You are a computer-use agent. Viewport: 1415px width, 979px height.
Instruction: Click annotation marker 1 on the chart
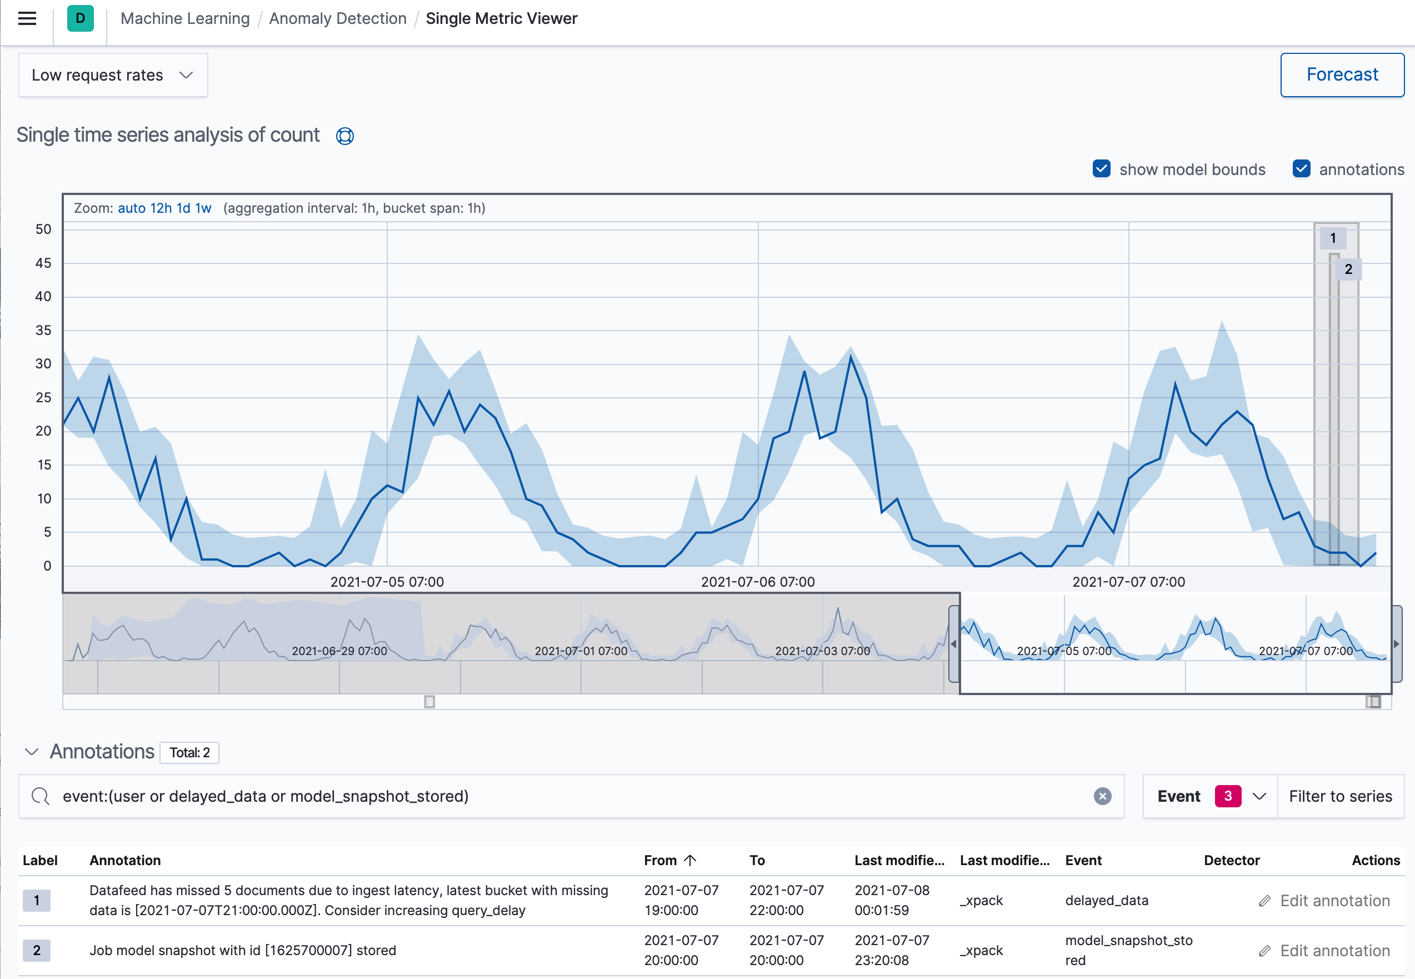pyautogui.click(x=1333, y=238)
